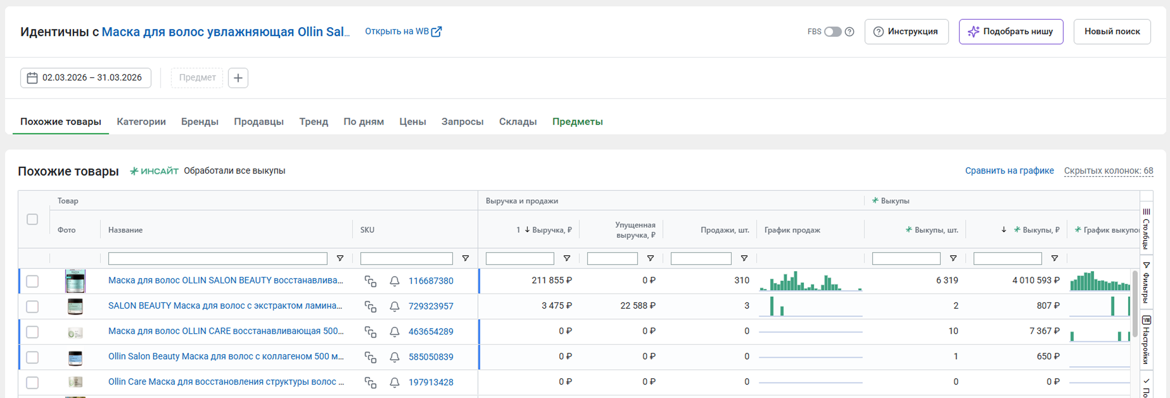Click the plus icon to add filter
Image resolution: width=1170 pixels, height=398 pixels.
[238, 78]
